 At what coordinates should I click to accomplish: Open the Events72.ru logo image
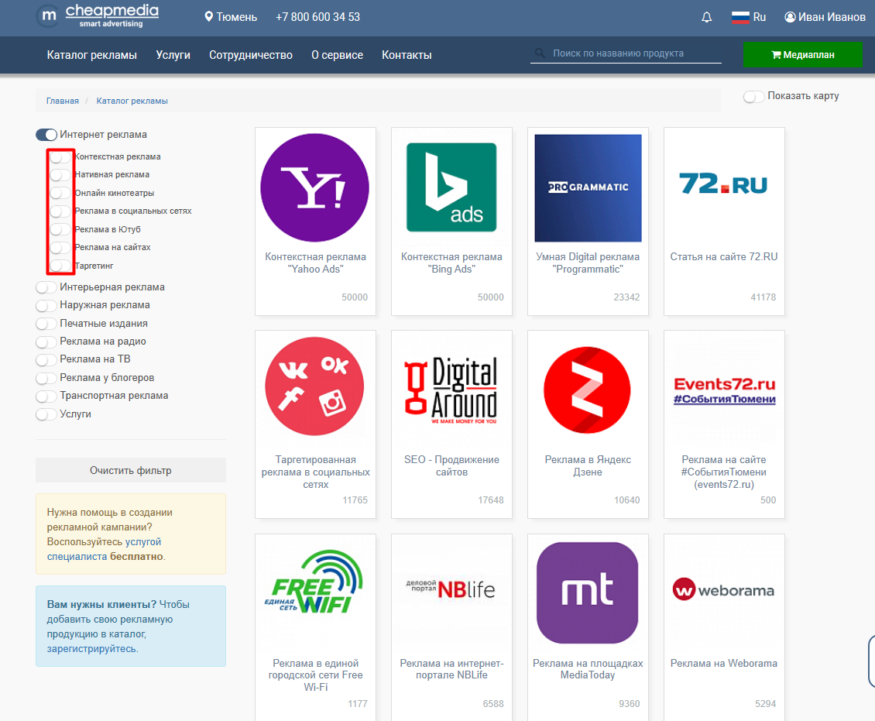click(x=724, y=390)
